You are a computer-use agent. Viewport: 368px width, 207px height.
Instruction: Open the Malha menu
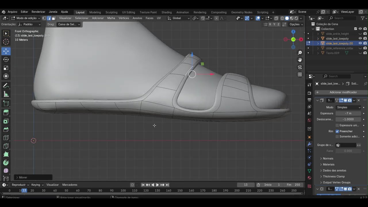click(111, 18)
